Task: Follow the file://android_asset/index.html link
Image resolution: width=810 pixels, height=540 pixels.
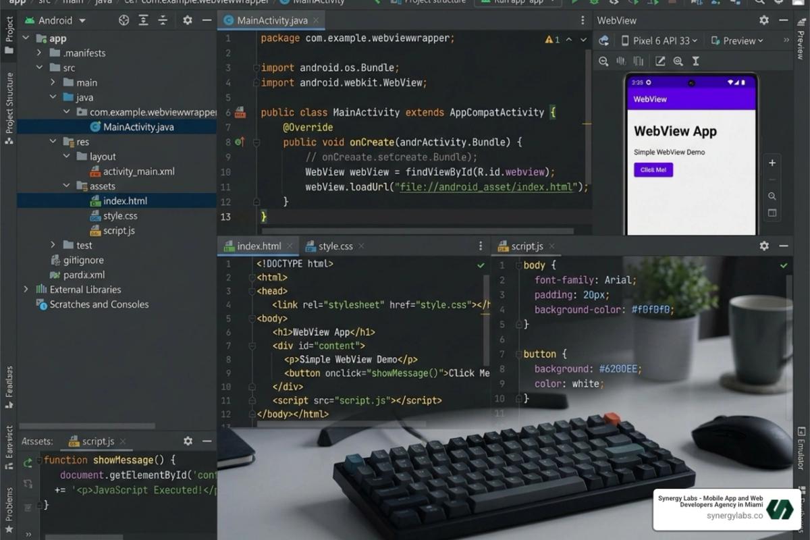Action: (x=487, y=187)
